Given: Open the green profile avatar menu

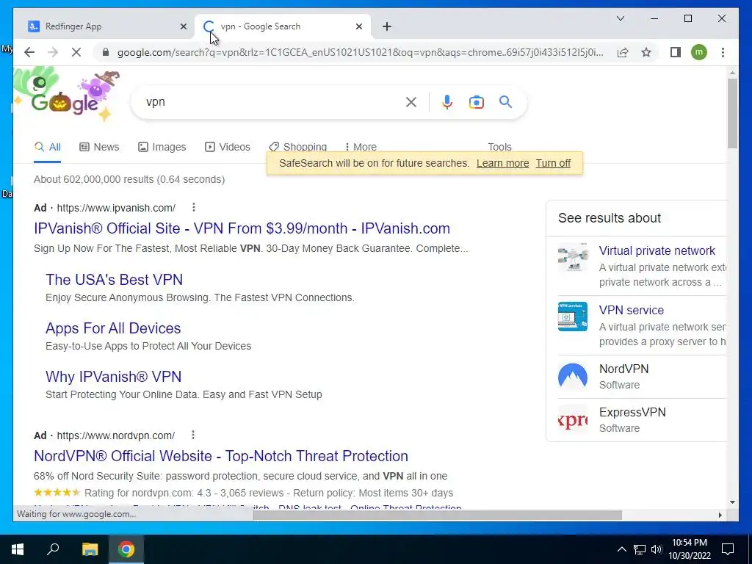Looking at the screenshot, I should pyautogui.click(x=699, y=52).
